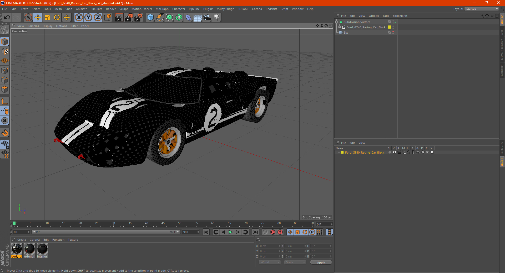
Task: Click Render to Picture Viewer icon
Action: [x=129, y=18]
